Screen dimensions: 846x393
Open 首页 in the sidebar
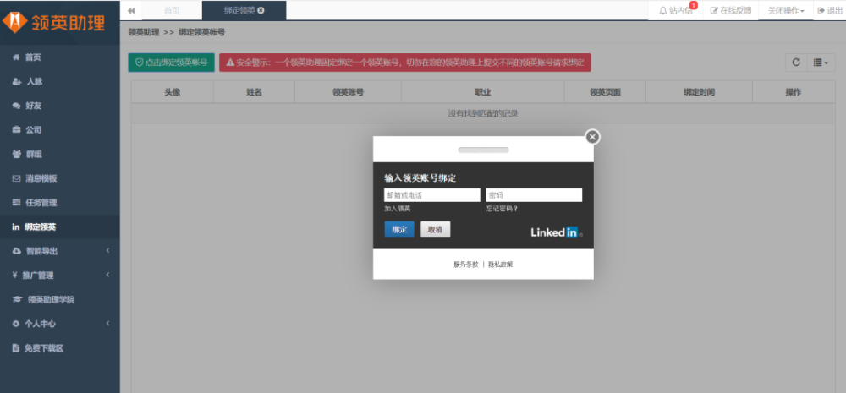(x=60, y=57)
